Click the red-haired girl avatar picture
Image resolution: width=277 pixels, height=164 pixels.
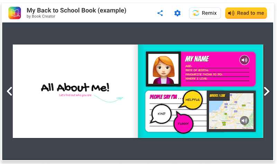pos(163,69)
